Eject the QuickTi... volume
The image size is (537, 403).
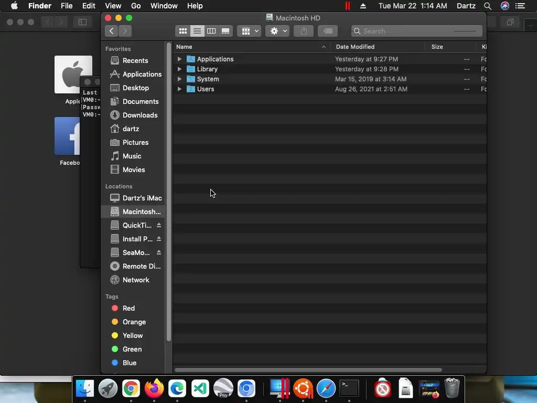(x=159, y=225)
